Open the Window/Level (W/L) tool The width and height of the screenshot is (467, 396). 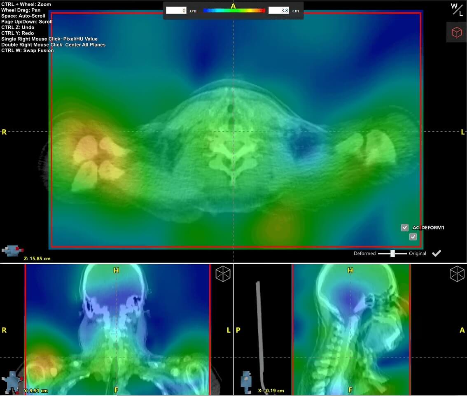[456, 9]
